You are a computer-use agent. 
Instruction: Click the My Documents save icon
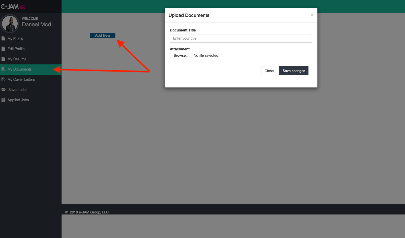click(3, 69)
